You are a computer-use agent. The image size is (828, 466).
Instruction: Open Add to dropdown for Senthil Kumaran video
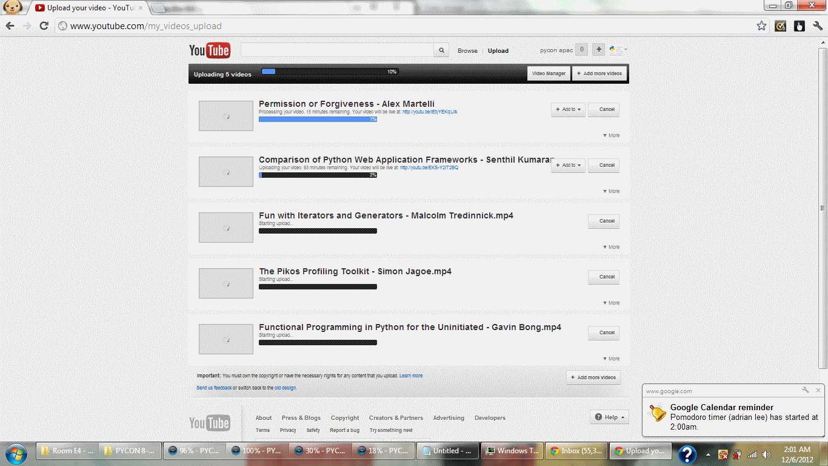click(x=568, y=165)
